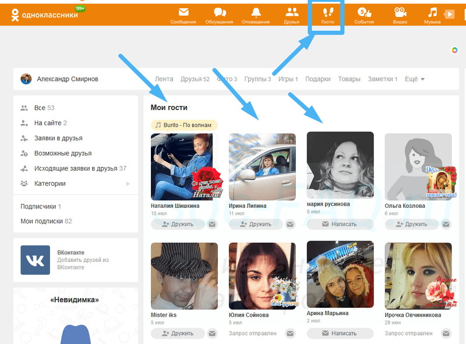This screenshot has height=344, width=466.
Task: Expand Категории submenu arrow
Action: point(128,183)
